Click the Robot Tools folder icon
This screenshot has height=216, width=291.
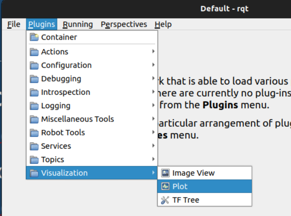click(34, 133)
